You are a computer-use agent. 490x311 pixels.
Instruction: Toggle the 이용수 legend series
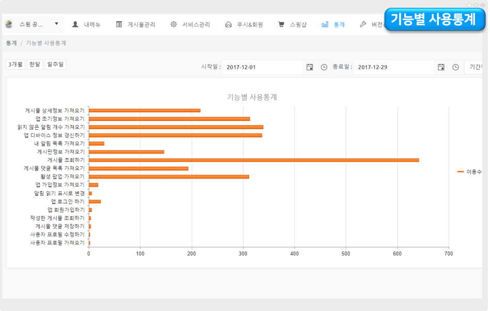coord(470,172)
